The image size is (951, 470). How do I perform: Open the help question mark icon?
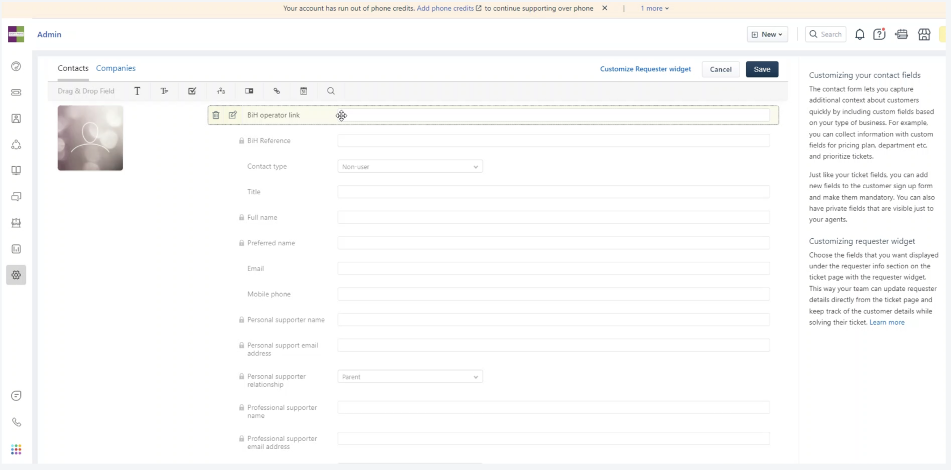879,34
